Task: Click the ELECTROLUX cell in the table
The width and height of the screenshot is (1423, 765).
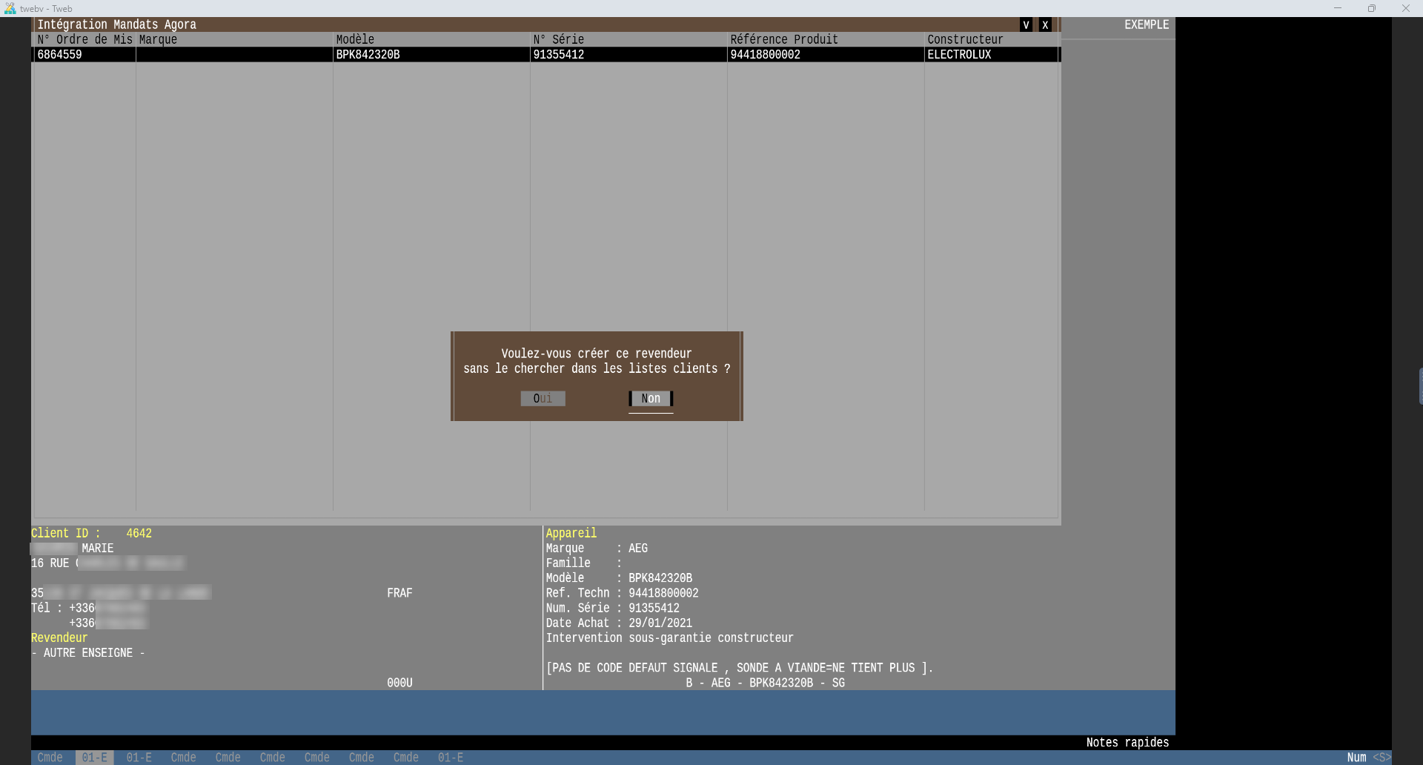Action: pyautogui.click(x=959, y=55)
